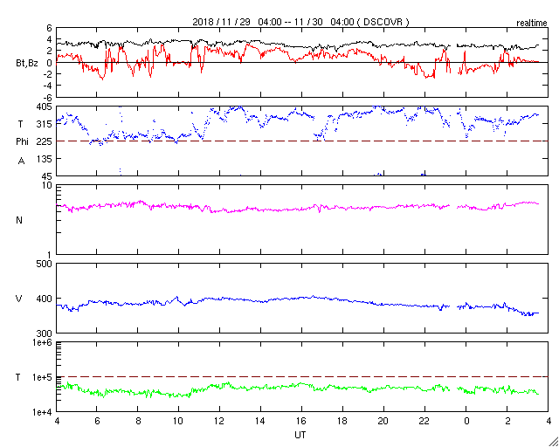The height and width of the screenshot is (447, 559).
Task: Click the "-2" tick on the Bt,Bz axis
Action: tap(47, 74)
